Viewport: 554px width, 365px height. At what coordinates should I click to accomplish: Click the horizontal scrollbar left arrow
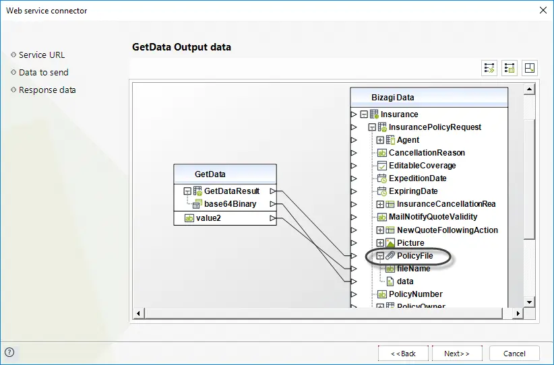[x=139, y=313]
